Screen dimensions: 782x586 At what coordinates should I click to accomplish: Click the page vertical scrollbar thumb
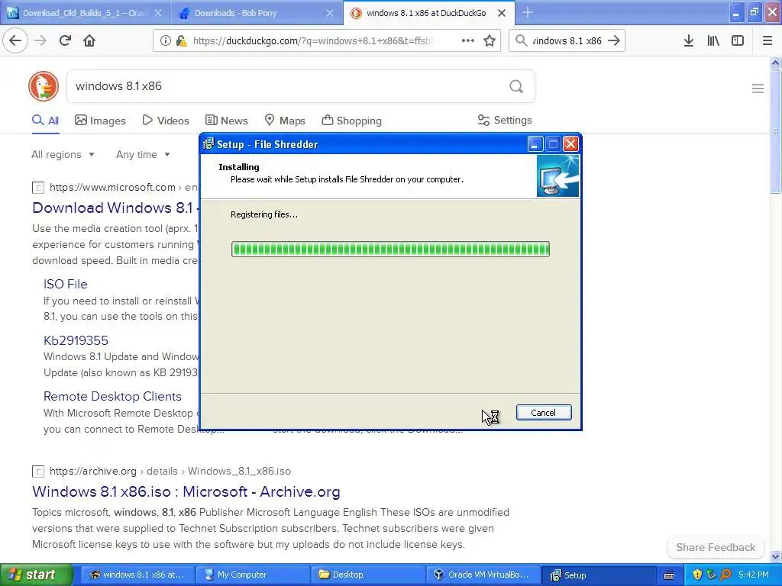coord(775,131)
